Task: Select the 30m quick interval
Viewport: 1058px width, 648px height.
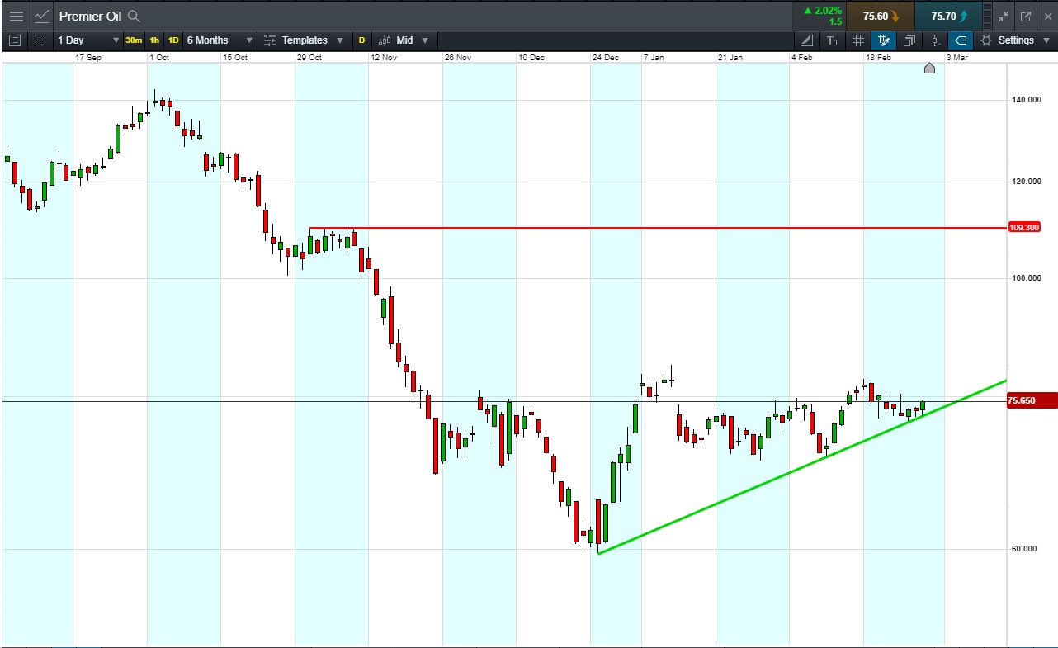Action: click(x=134, y=40)
